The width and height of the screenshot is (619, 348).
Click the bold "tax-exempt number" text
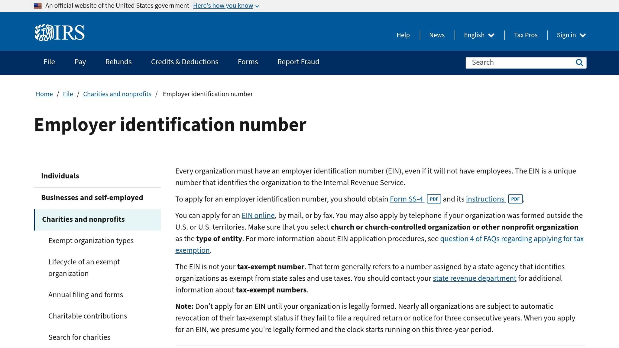[271, 267]
